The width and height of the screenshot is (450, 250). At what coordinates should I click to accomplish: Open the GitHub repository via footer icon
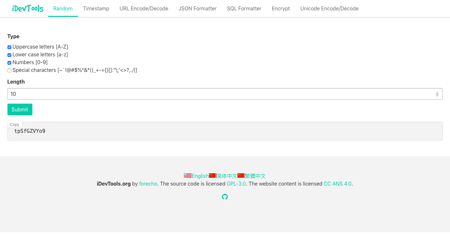coord(225,197)
